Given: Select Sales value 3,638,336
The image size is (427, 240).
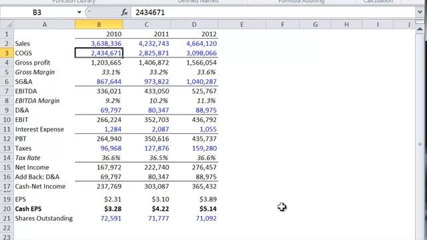Looking at the screenshot, I should (99, 43).
